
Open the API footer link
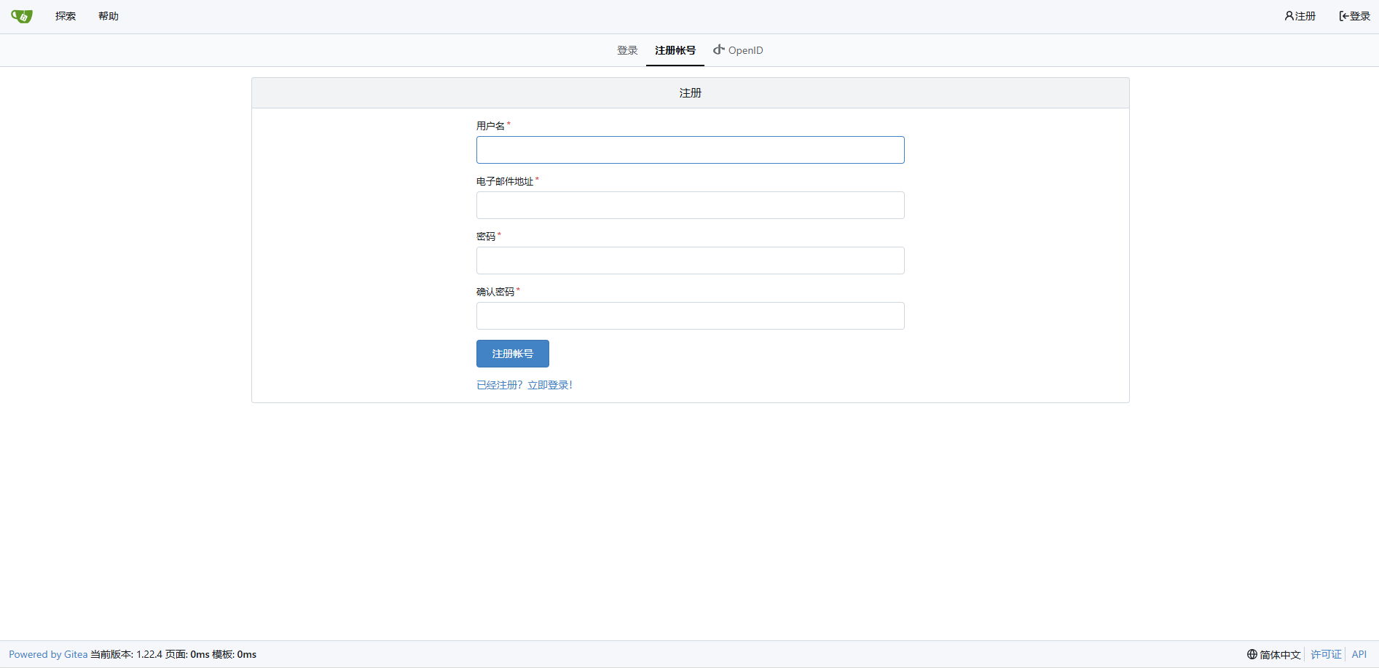[x=1359, y=654]
